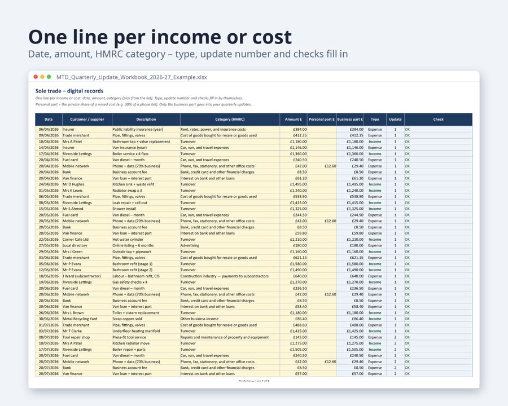Image resolution: width=508 pixels, height=406 pixels.
Task: Click the Customer / supplier column header
Action: coord(87,120)
